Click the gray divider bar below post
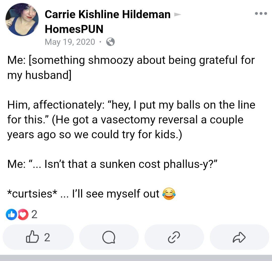Image resolution: width=272 pixels, height=261 pixels. [136, 258]
